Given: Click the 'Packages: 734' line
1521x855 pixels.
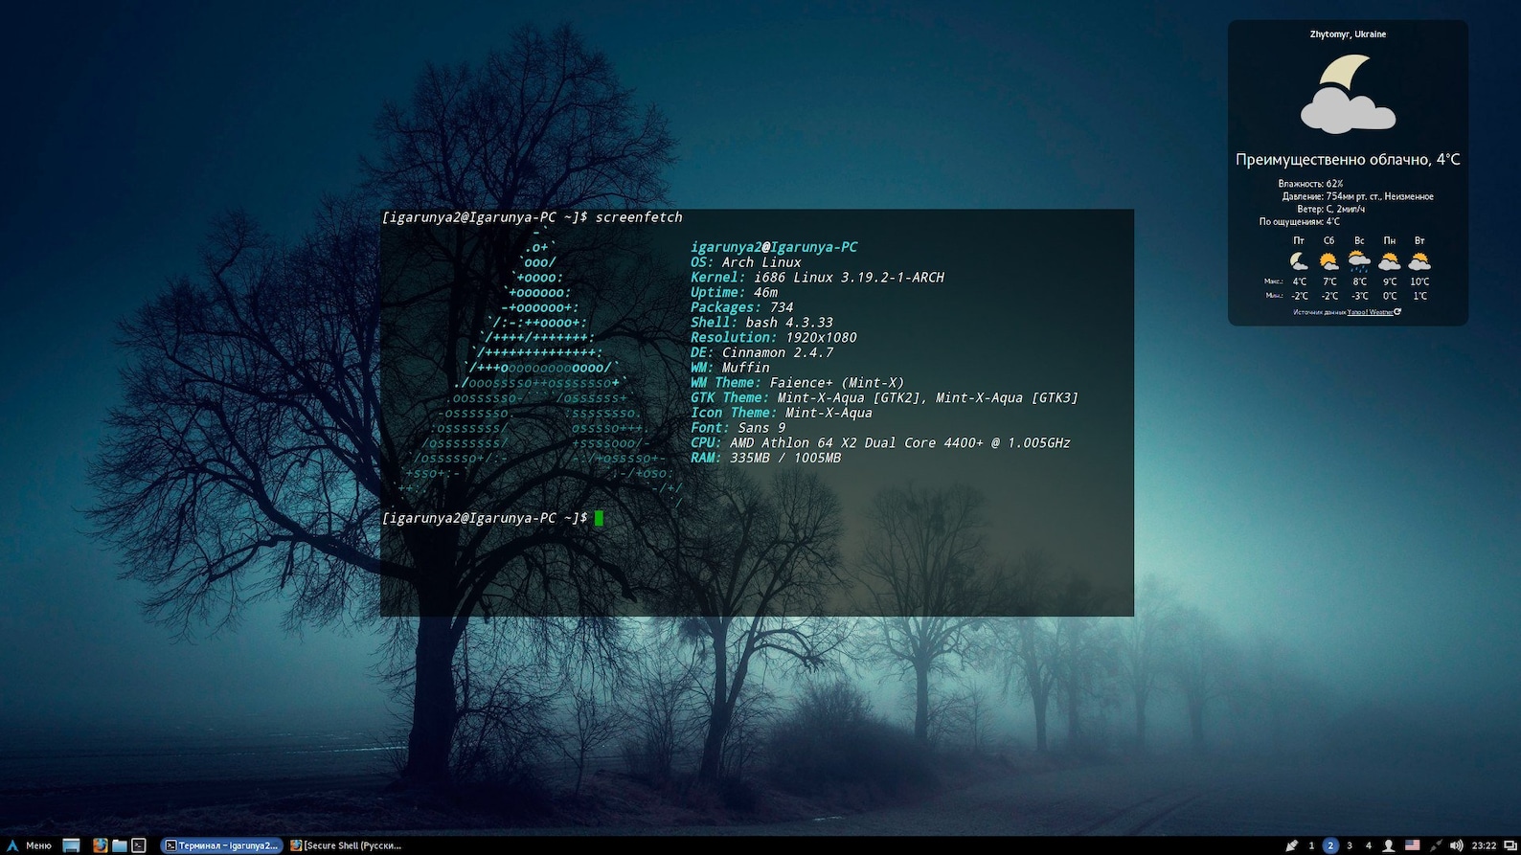Looking at the screenshot, I should coord(742,307).
